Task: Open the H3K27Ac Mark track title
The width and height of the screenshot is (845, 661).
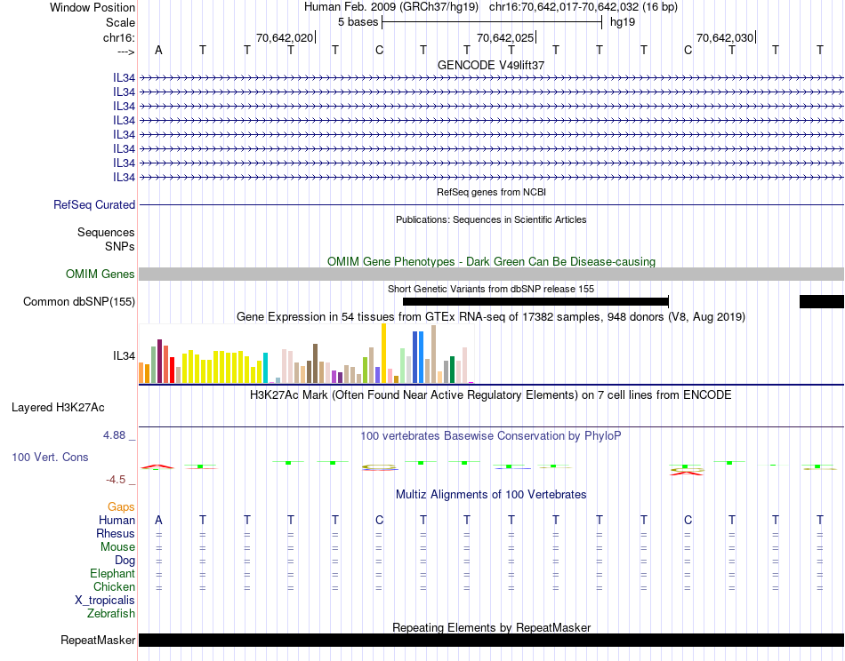Action: pos(491,395)
